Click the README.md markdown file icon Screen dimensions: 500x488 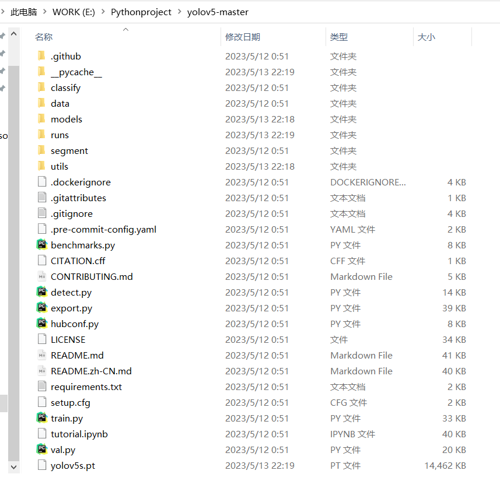(x=42, y=354)
